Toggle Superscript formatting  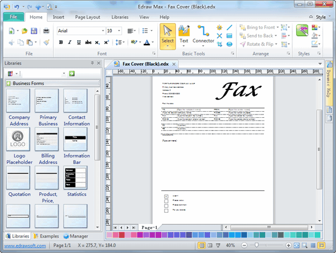coord(106,42)
